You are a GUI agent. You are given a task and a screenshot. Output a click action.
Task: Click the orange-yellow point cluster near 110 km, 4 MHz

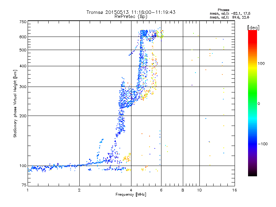127,158
